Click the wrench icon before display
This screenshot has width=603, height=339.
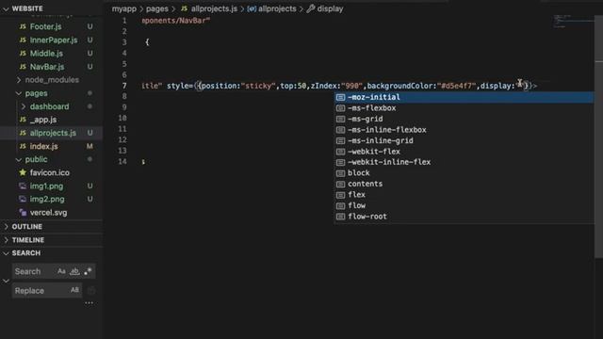pyautogui.click(x=311, y=8)
